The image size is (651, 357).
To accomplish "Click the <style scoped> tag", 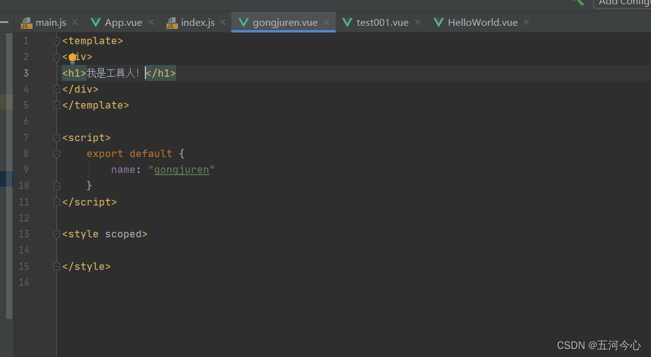I will [105, 234].
